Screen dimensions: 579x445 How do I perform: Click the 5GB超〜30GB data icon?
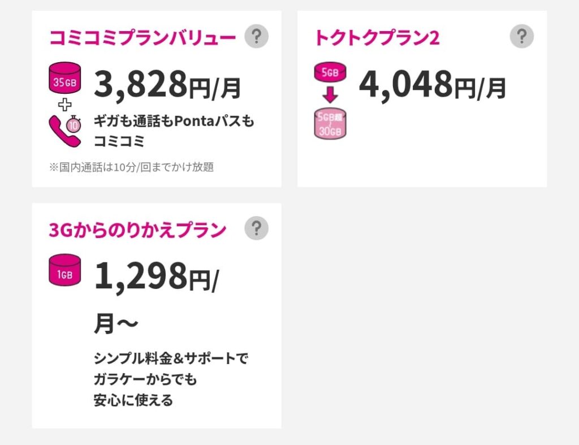(329, 123)
